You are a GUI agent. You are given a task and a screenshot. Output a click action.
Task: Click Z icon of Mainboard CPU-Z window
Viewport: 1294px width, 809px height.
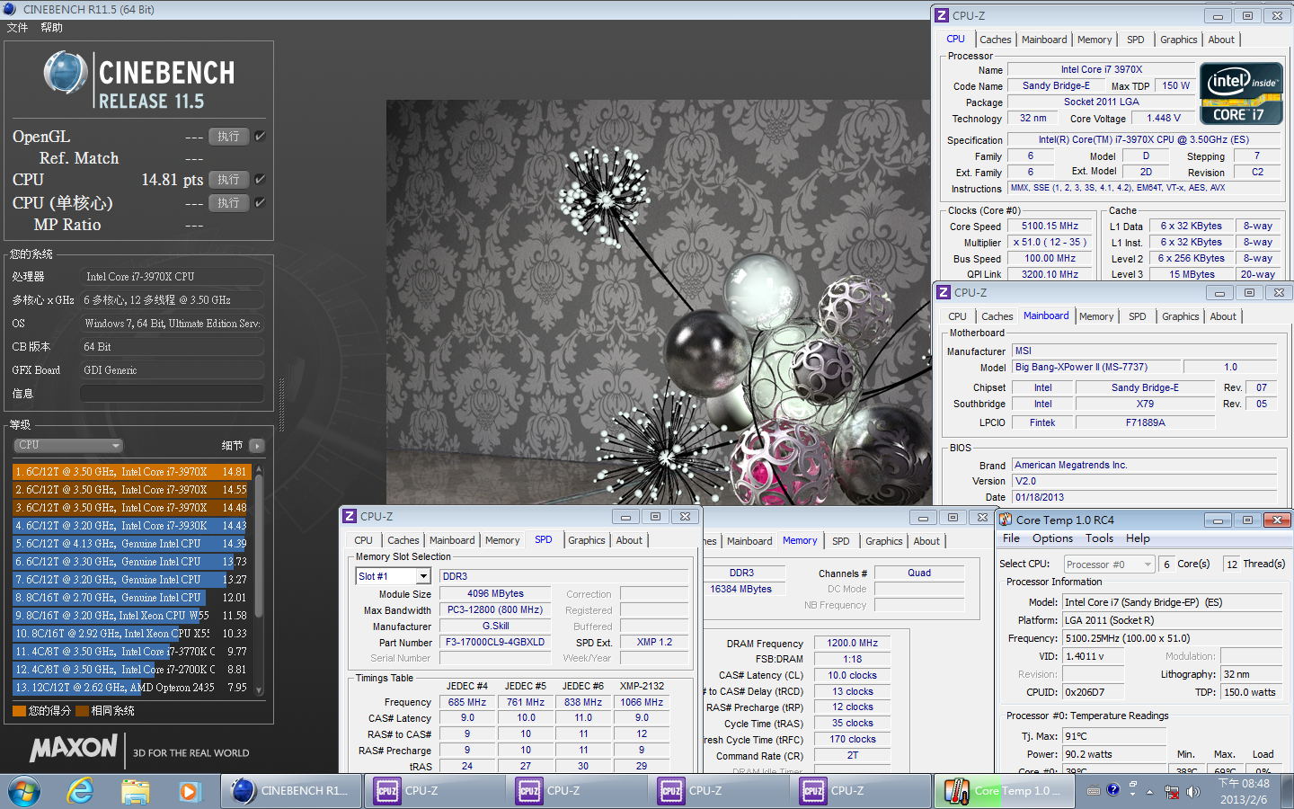[x=944, y=293]
